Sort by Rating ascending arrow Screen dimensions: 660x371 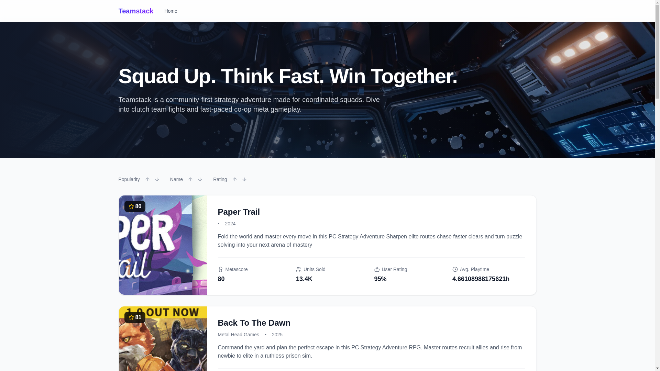click(235, 179)
